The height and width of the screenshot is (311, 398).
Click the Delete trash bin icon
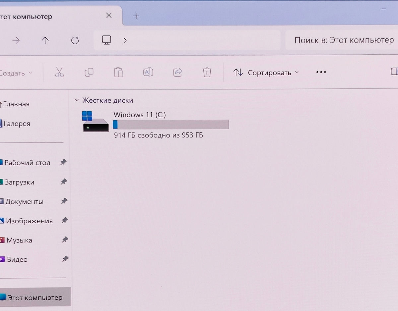tap(207, 72)
